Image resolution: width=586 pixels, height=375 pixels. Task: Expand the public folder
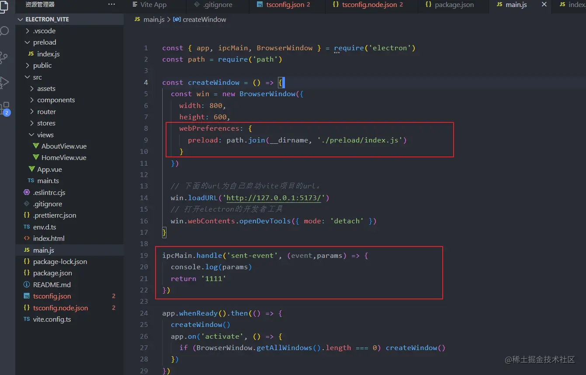point(69,66)
